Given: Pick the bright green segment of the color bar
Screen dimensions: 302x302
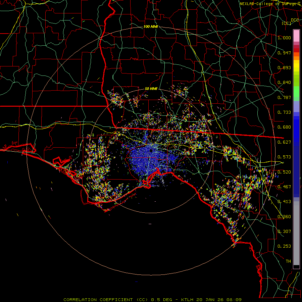Looking at the screenshot, I should point(296,92).
